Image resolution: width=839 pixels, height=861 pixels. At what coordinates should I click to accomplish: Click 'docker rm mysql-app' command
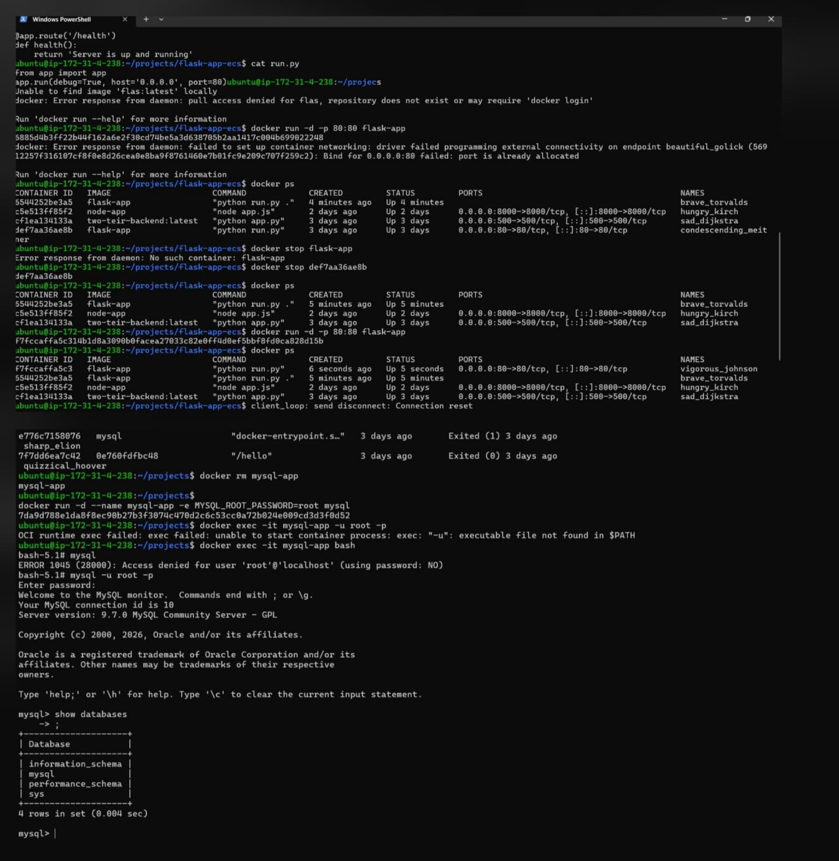249,476
